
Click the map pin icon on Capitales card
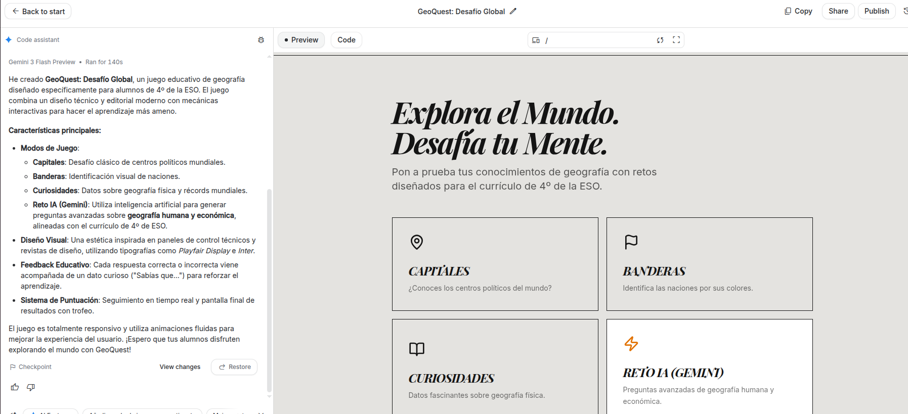[x=416, y=242]
